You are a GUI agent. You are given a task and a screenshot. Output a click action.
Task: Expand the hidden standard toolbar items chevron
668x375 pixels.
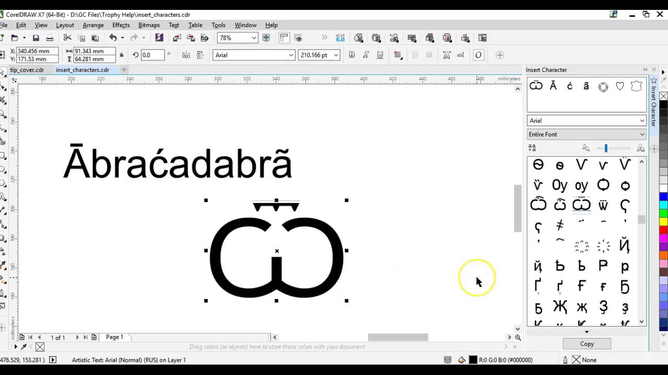(x=325, y=38)
